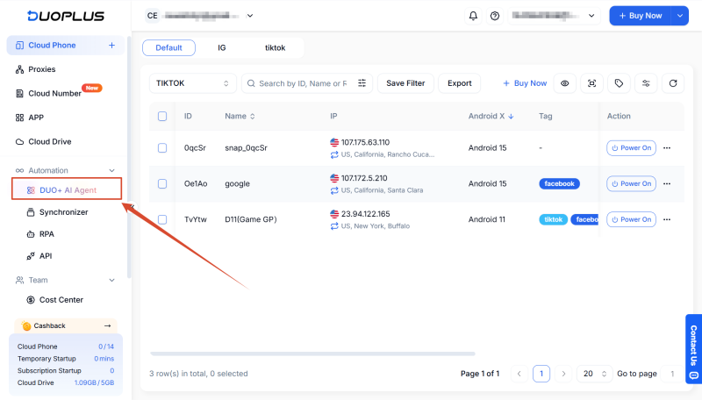Toggle the eye visibility icon in toolbar
The image size is (702, 400).
564,83
